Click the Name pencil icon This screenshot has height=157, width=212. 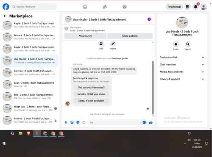pos(113,44)
